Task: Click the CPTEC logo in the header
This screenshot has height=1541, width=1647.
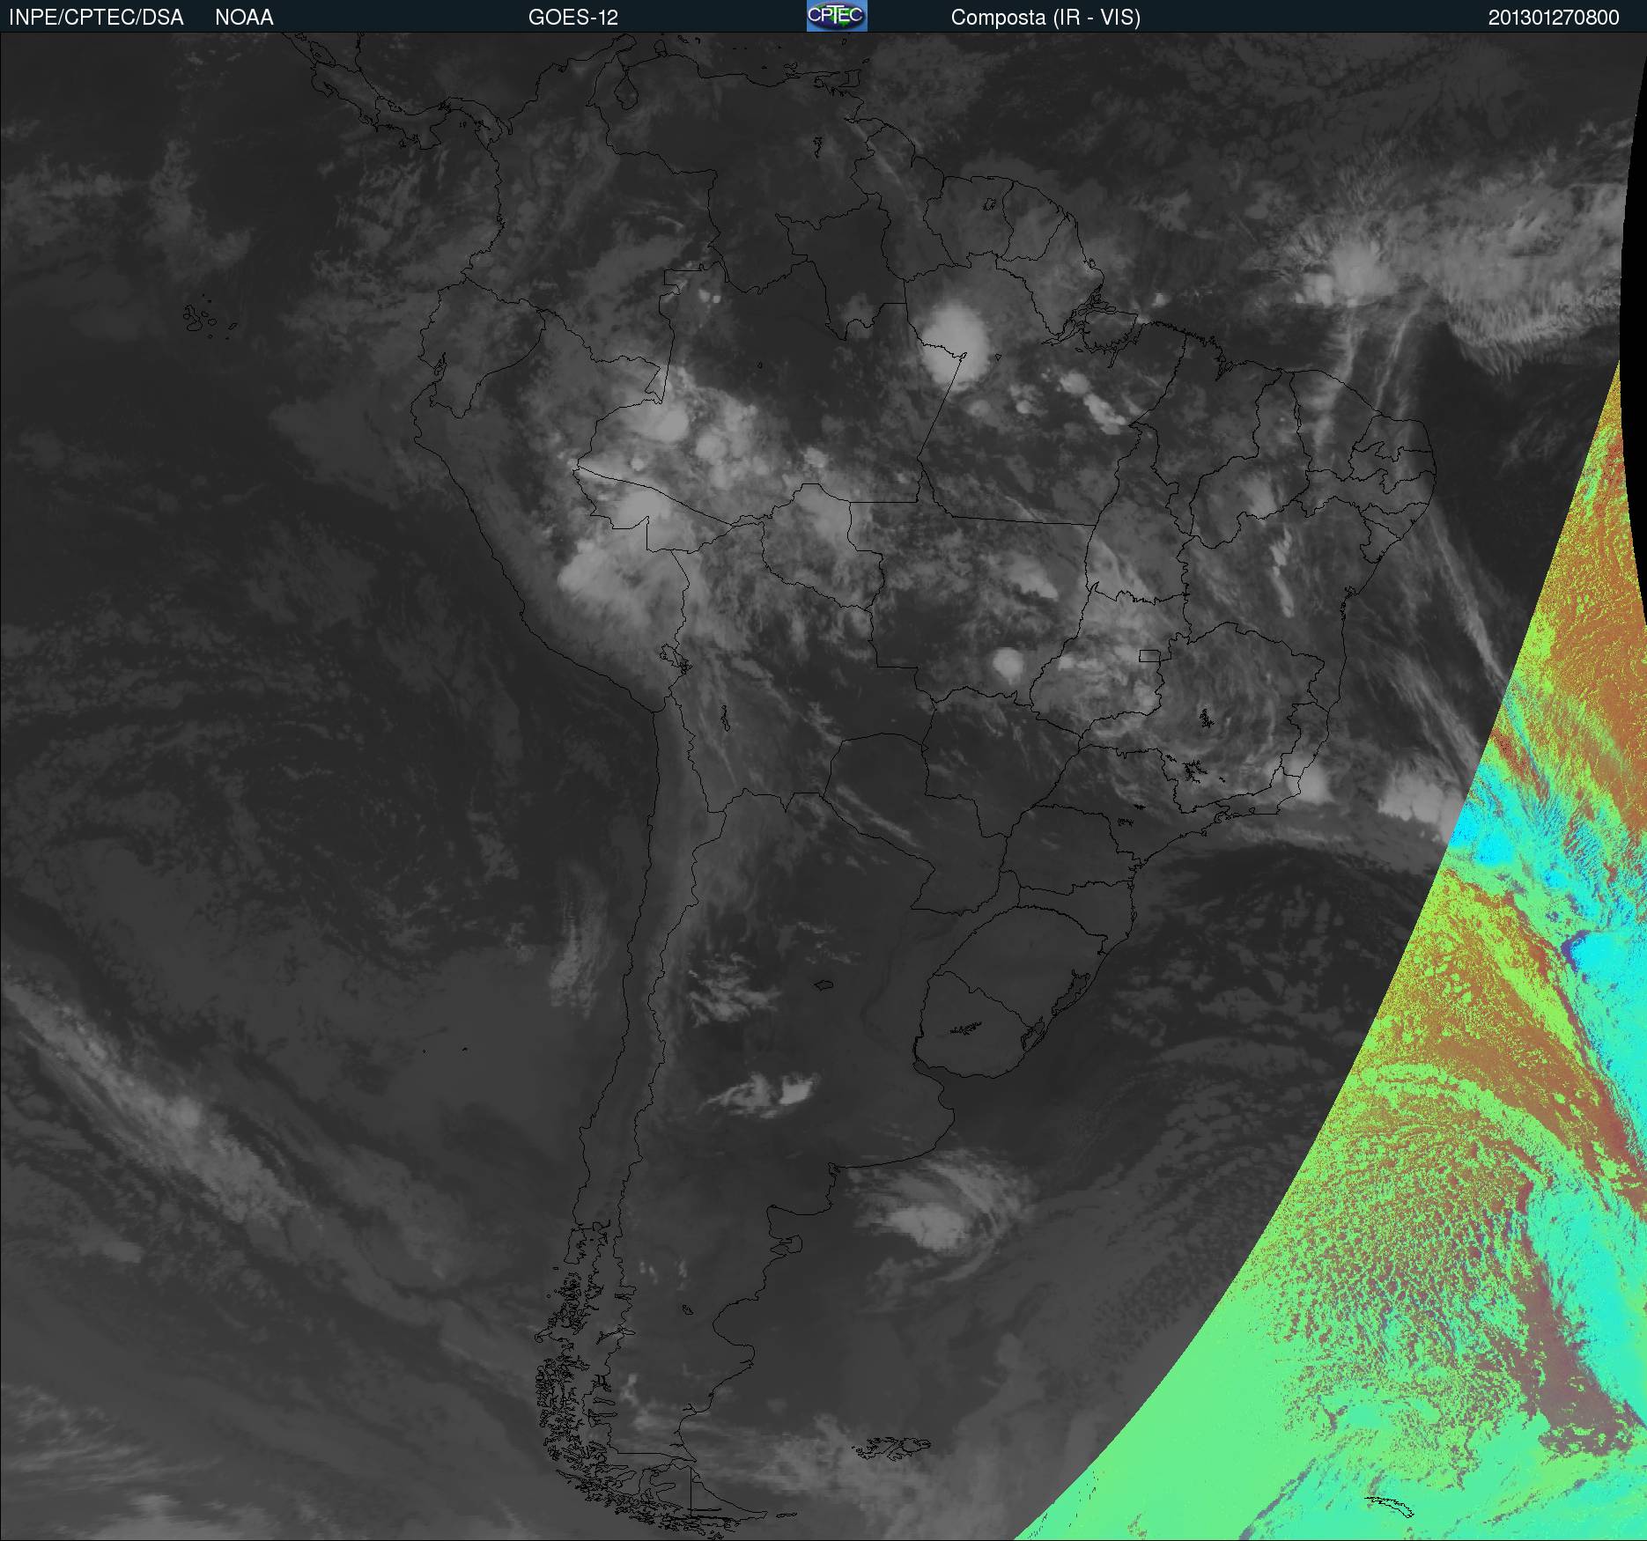Action: tap(837, 16)
